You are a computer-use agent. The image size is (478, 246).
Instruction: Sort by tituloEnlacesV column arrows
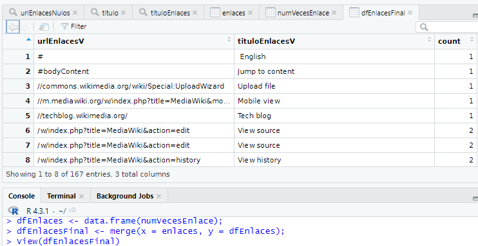pyautogui.click(x=430, y=39)
